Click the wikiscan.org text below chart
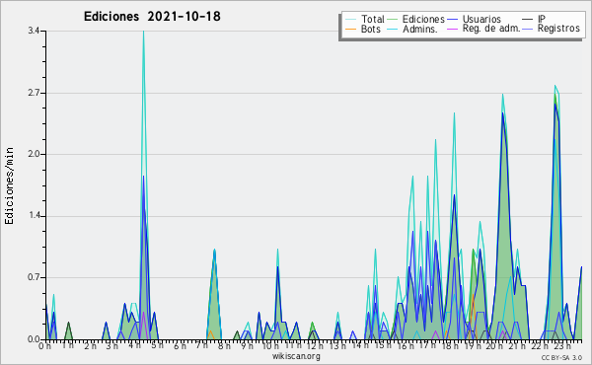The image size is (592, 365). point(296,356)
